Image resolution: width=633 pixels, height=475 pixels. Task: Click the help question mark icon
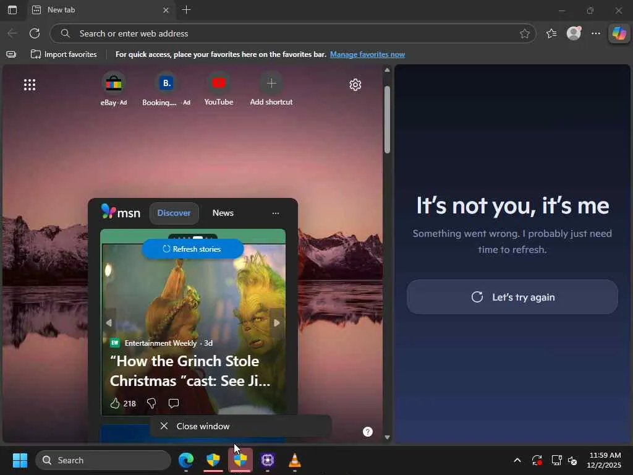click(368, 432)
